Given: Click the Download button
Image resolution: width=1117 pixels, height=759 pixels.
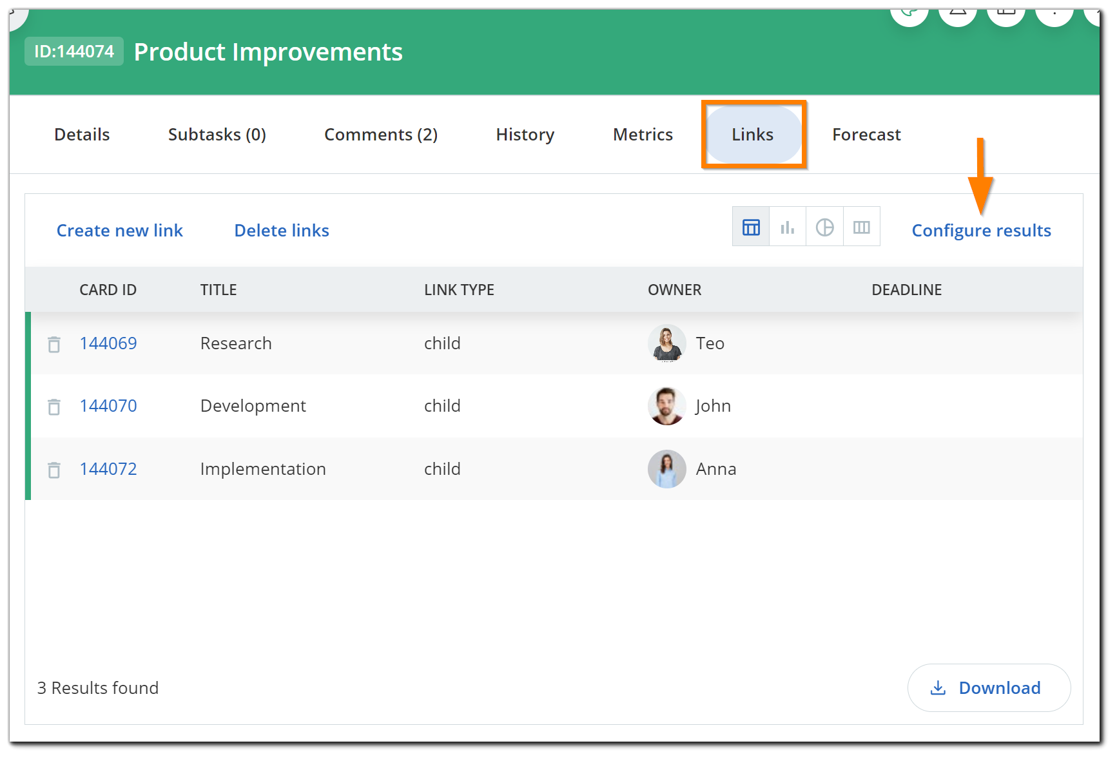Looking at the screenshot, I should pos(989,687).
